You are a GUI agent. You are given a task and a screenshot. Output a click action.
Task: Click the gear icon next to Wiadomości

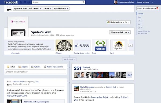pyautogui.click(x=127, y=32)
